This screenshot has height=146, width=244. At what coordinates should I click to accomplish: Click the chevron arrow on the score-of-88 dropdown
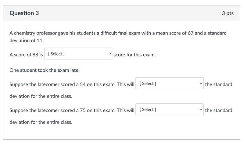[x=109, y=54]
